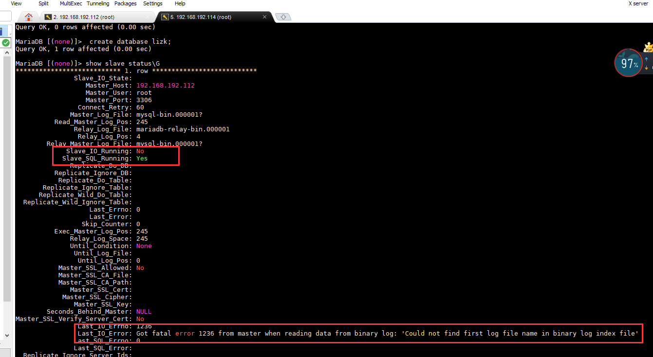Click the Last_IO_Errno value 1236
This screenshot has height=357, width=653.
click(144, 326)
